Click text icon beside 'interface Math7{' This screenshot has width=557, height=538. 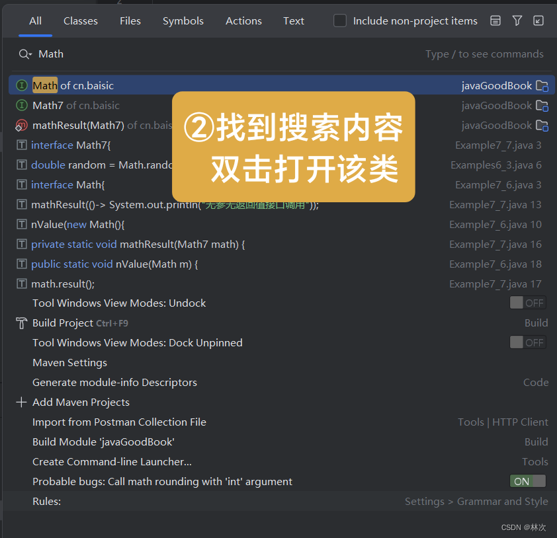coord(22,145)
